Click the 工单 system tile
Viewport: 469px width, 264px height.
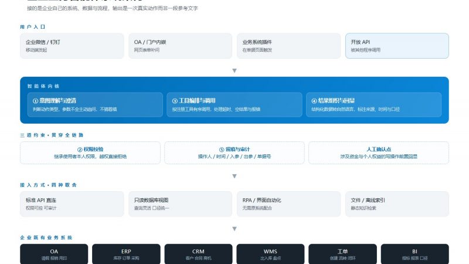pos(342,254)
